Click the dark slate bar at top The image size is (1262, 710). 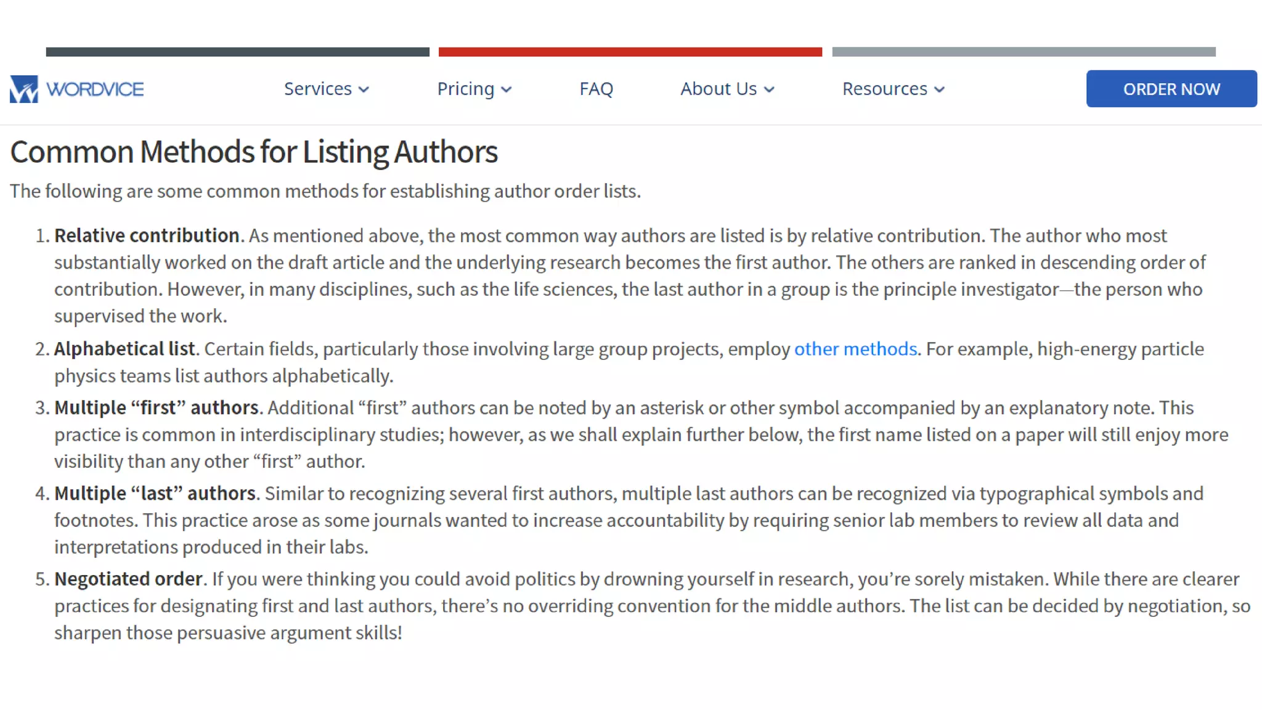(x=237, y=52)
